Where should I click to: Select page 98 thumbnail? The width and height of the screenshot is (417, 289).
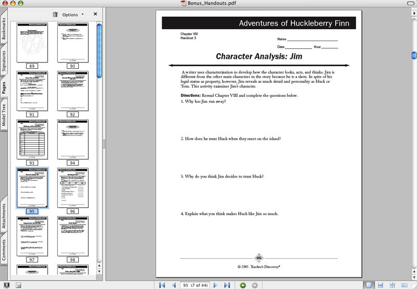[x=73, y=236]
